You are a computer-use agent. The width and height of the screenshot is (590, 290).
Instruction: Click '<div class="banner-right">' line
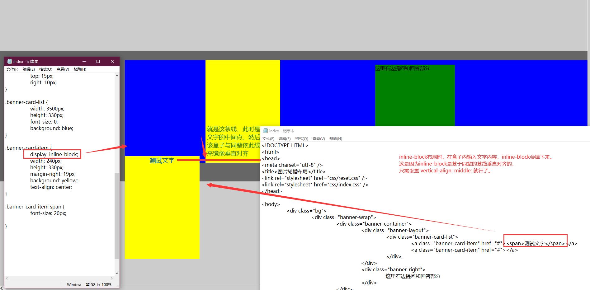(393, 269)
